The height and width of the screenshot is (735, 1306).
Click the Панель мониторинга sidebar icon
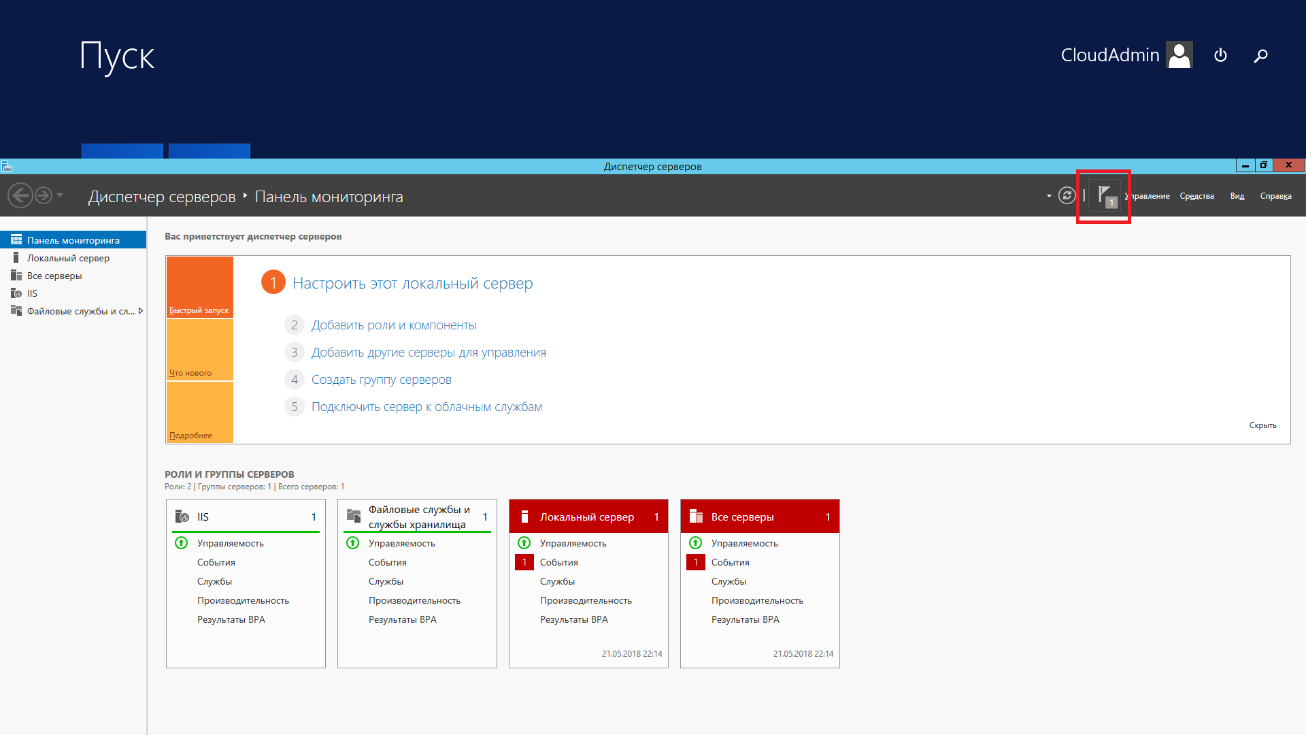(16, 240)
